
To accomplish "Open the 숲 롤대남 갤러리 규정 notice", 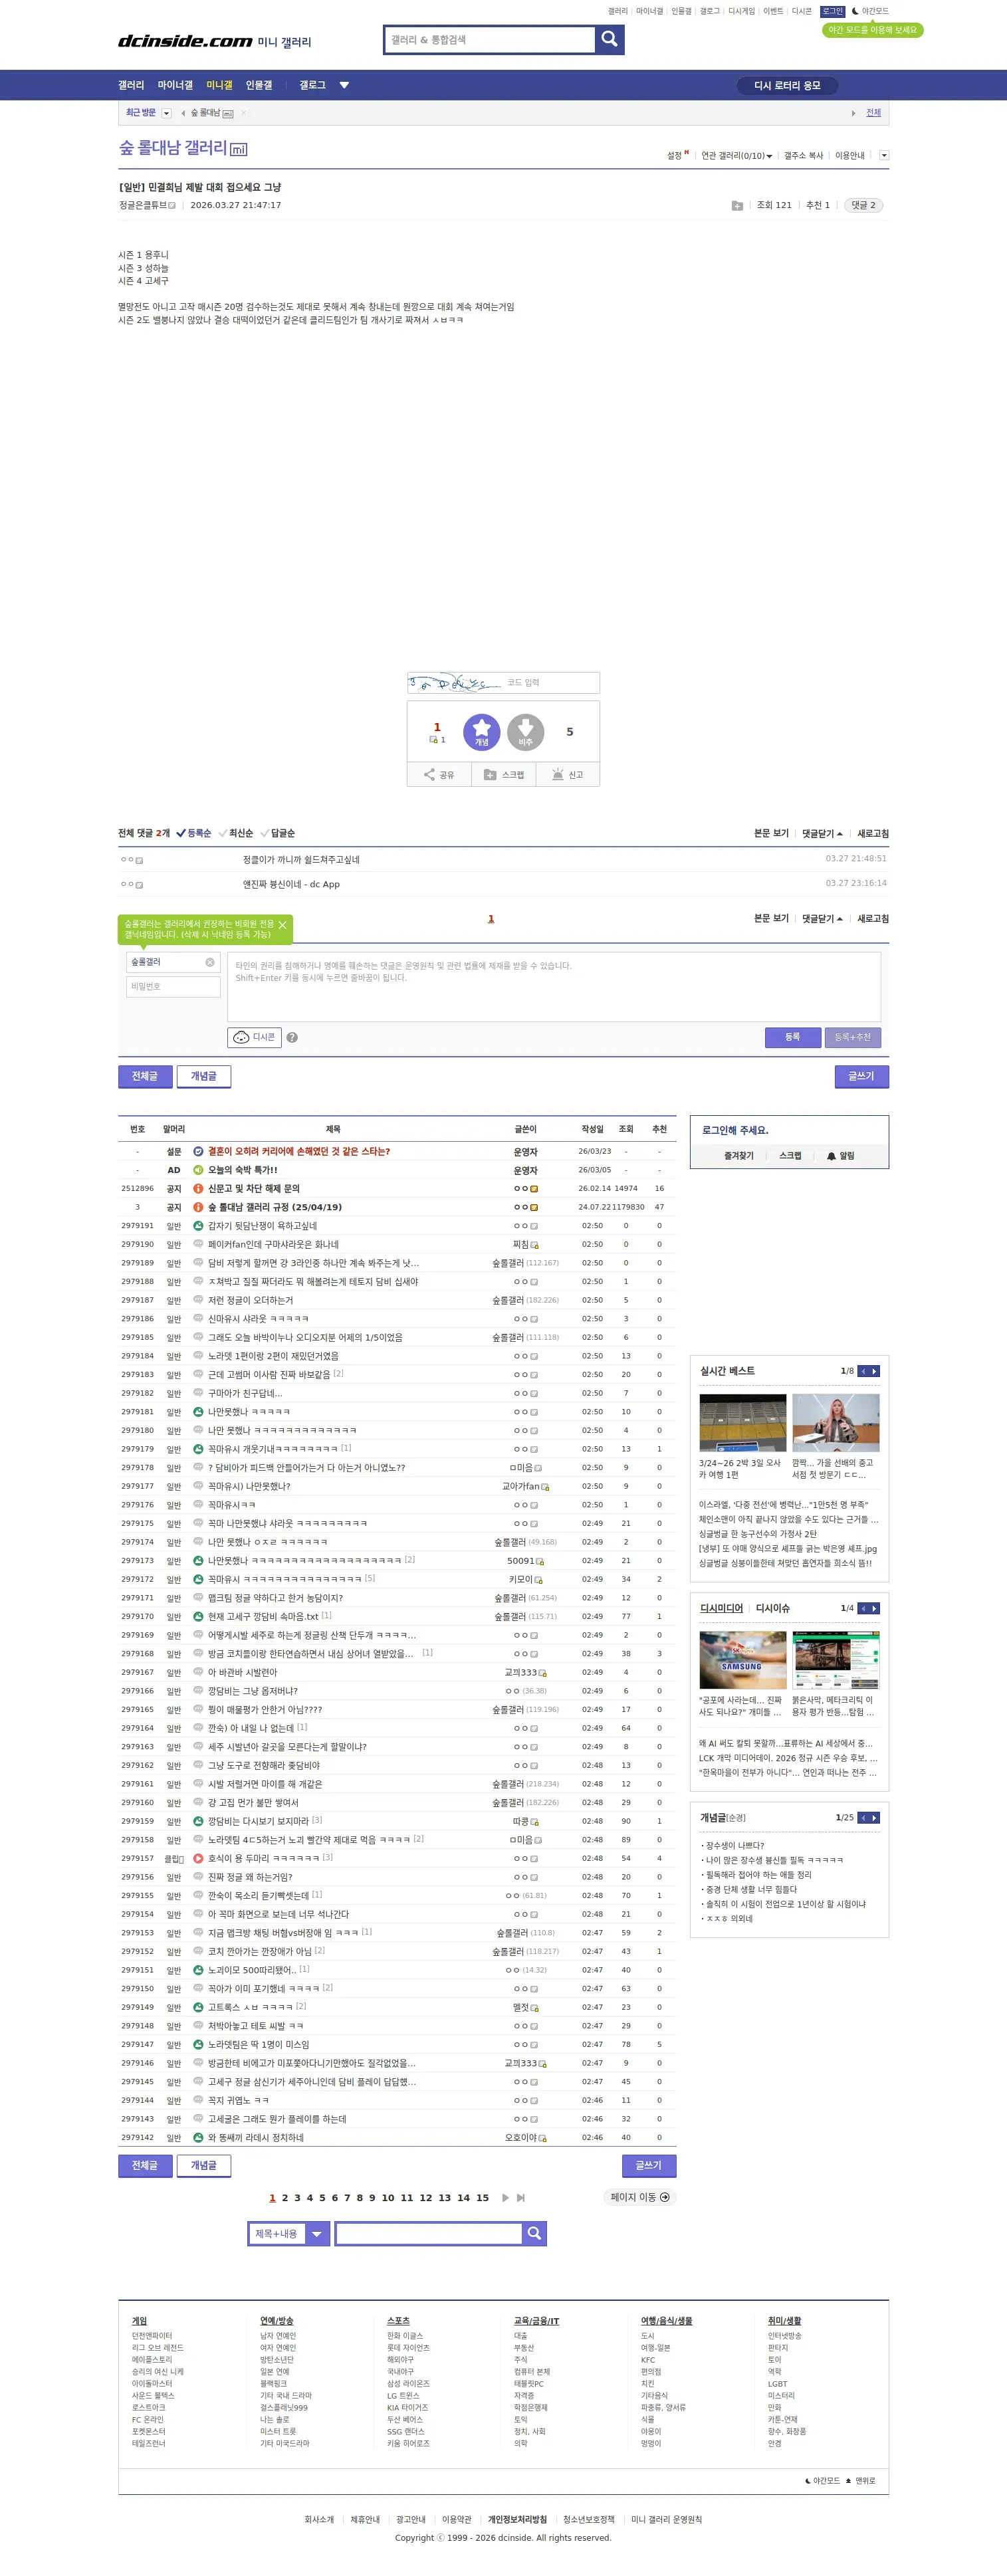I will (x=275, y=1207).
